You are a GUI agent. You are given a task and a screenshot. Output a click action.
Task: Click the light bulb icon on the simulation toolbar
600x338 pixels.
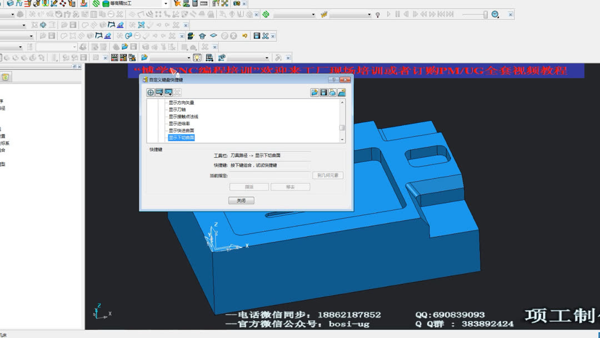[378, 14]
